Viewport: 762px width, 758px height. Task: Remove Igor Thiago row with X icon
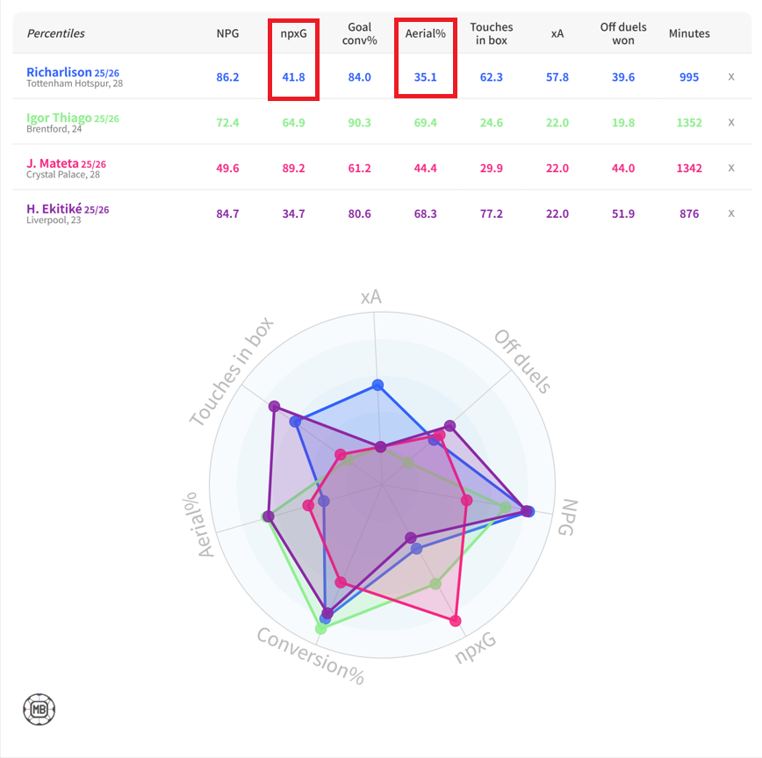(731, 123)
